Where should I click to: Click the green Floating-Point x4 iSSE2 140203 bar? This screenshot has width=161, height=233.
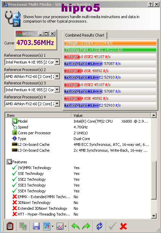click(110, 50)
